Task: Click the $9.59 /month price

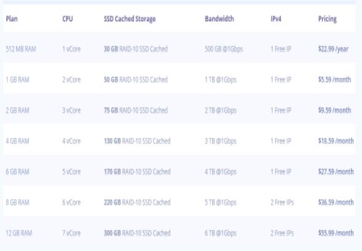Action: (x=334, y=110)
